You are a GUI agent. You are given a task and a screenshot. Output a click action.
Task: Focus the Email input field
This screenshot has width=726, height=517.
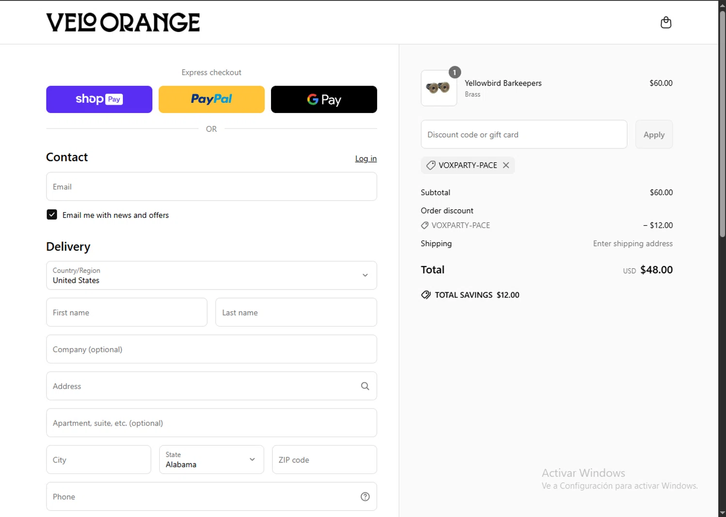point(212,187)
